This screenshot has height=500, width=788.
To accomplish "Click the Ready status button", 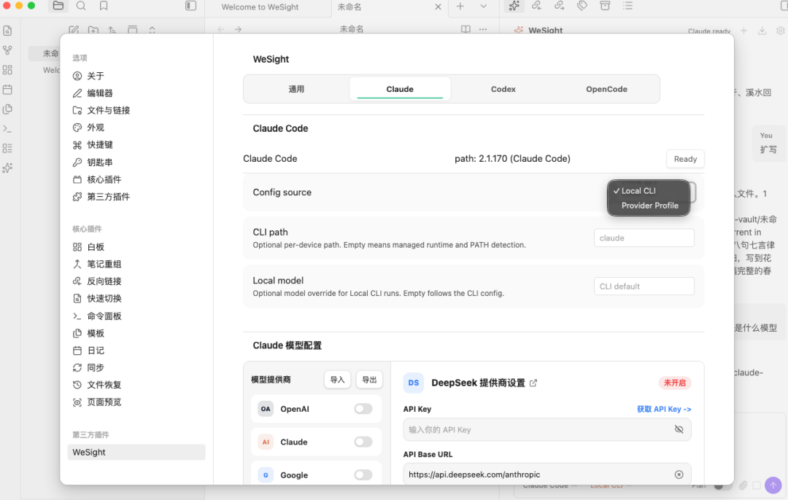I will coord(685,159).
